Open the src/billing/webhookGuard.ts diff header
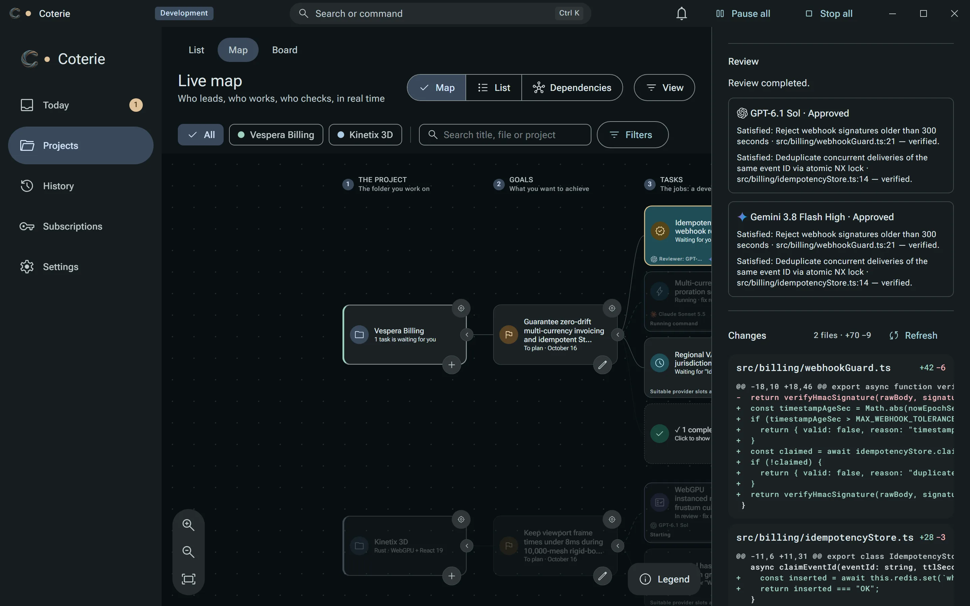The height and width of the screenshot is (606, 970). click(841, 368)
